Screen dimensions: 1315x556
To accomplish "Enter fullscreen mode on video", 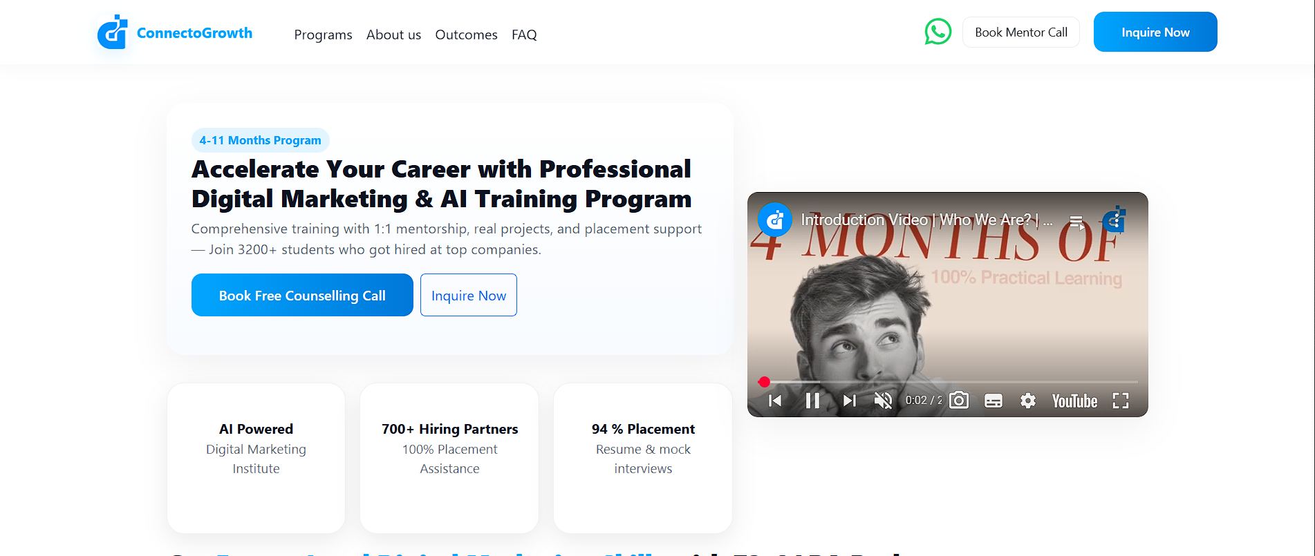I will pos(1121,401).
